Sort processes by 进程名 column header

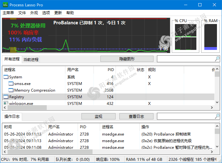click(34, 70)
